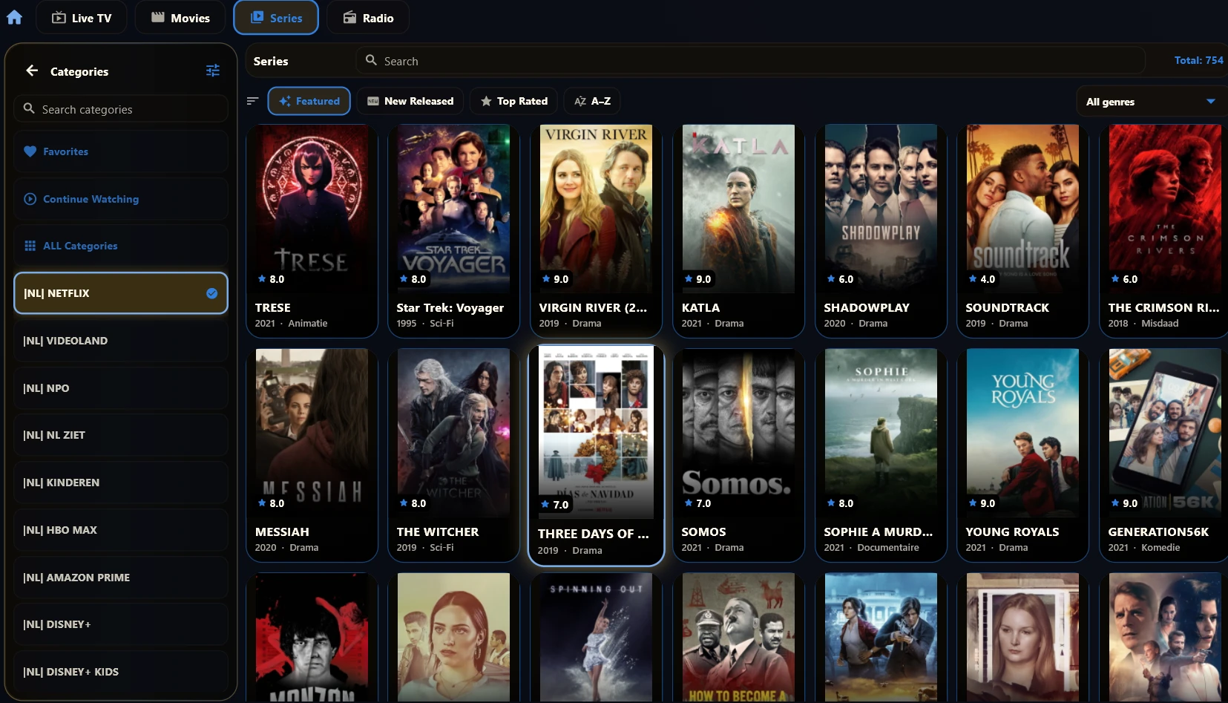Go to the Home icon

(x=14, y=17)
